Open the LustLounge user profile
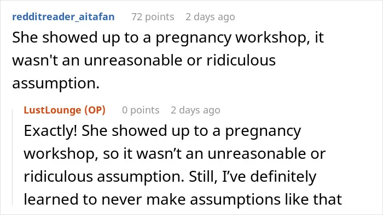Viewport: 383px width, 215px height. [53, 110]
